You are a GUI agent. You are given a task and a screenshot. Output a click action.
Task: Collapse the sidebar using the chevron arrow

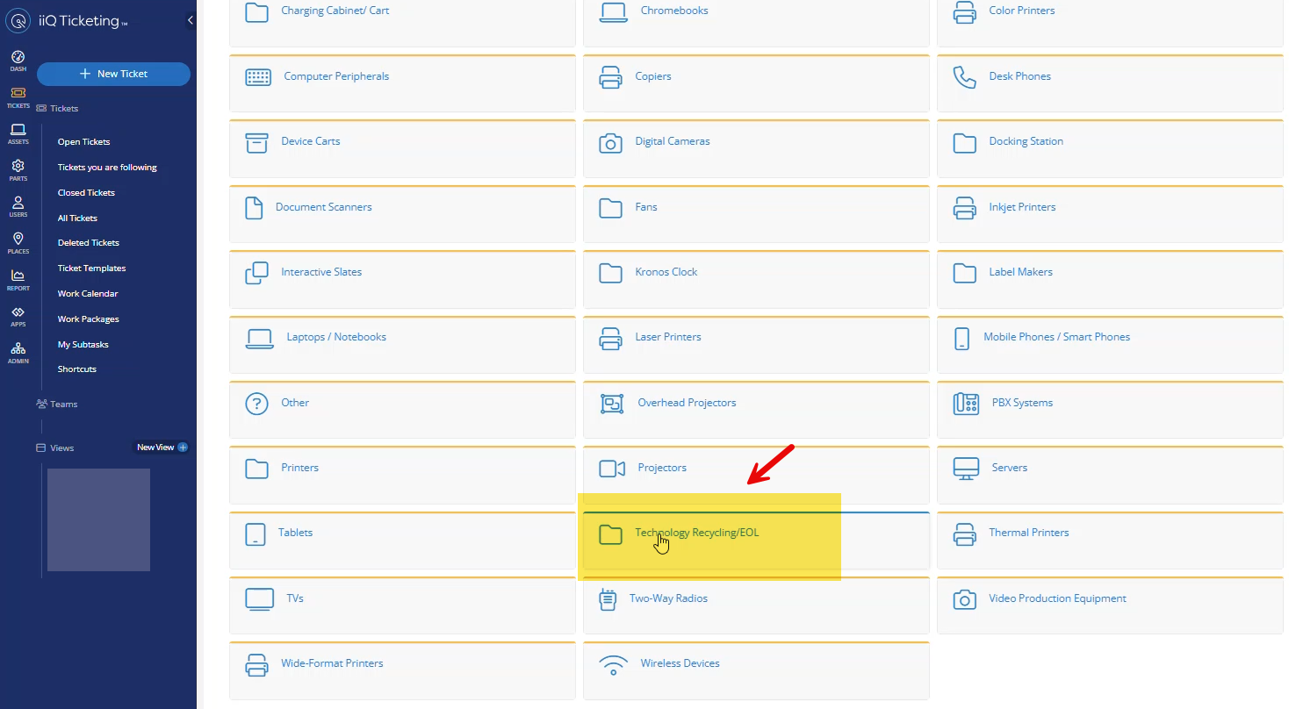[x=190, y=19]
